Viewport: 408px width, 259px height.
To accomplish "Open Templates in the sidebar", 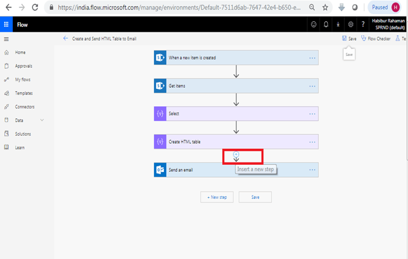I will [x=24, y=93].
